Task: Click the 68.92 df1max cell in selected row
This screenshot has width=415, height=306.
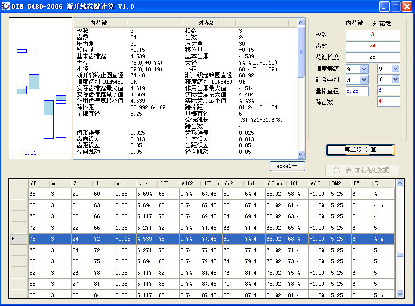Action: click(x=276, y=239)
